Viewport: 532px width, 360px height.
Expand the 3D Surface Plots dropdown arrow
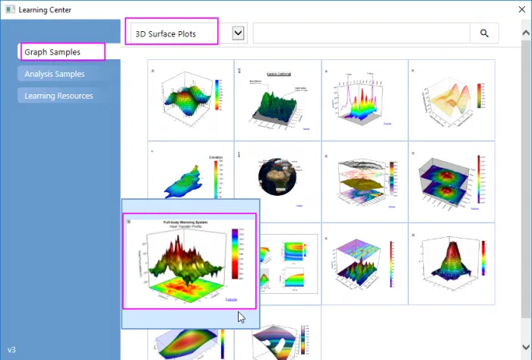click(x=238, y=33)
